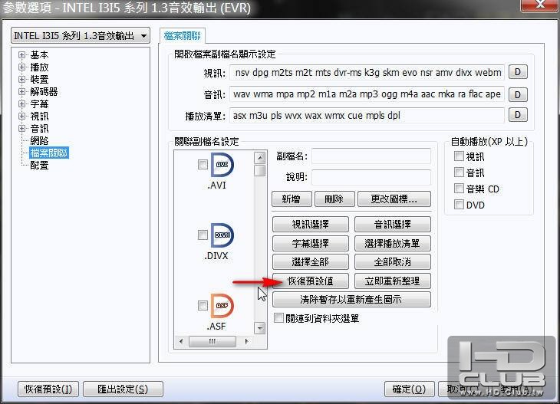Reset 音訊 extensions with D button
This screenshot has height=404, width=560.
[x=518, y=94]
